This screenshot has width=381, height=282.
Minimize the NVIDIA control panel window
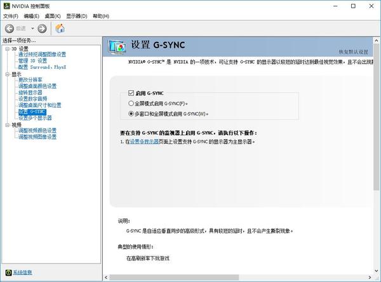pyautogui.click(x=335, y=6)
